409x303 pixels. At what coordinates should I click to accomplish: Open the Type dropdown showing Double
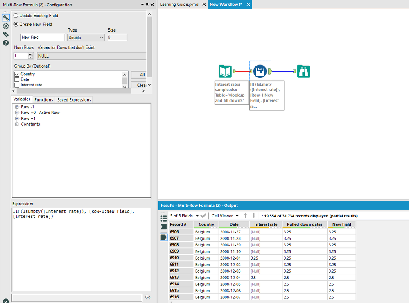(86, 38)
